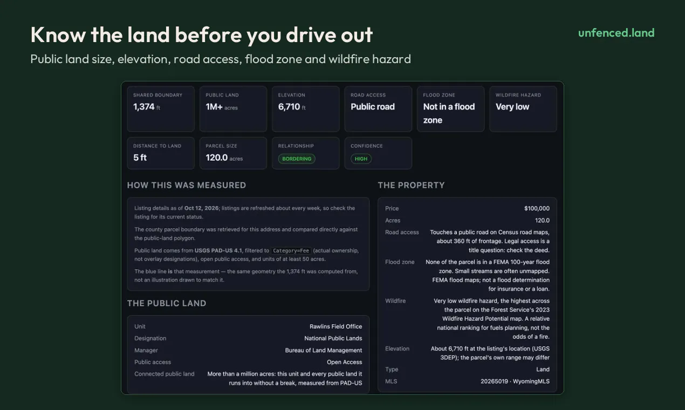Click the bold Oct 12, 2026 date

202,208
